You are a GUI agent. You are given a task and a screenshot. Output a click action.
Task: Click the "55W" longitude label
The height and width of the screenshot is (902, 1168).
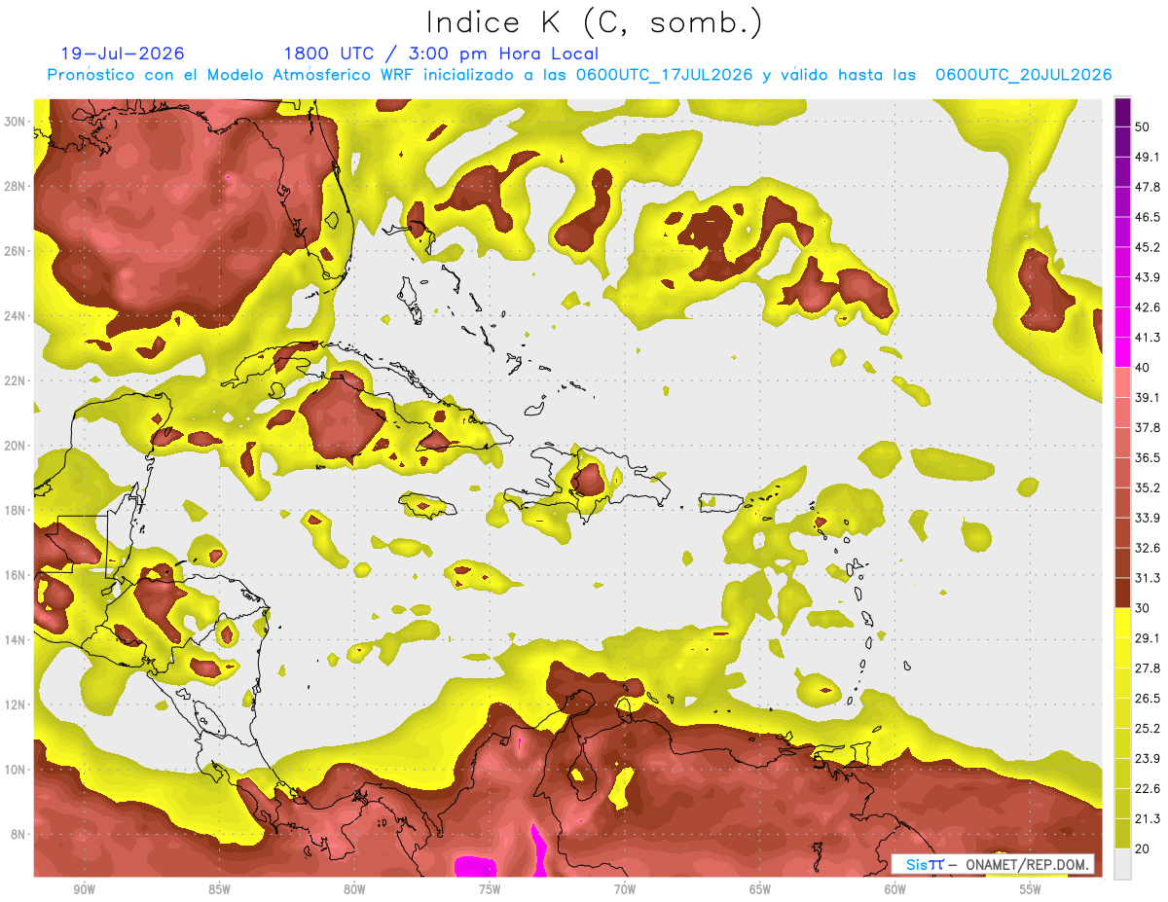(x=1031, y=889)
